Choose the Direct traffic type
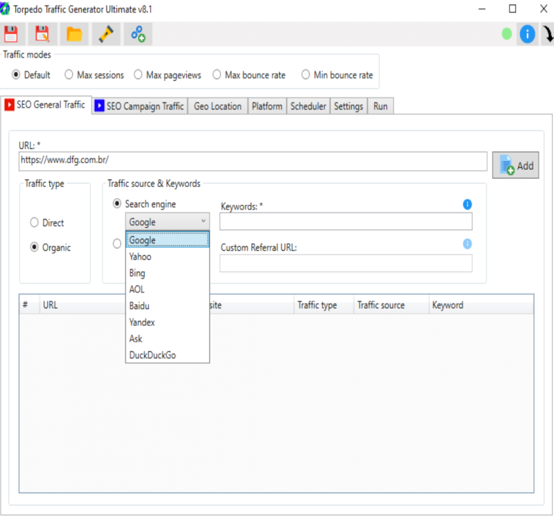Viewport: 554px width, 519px height. [x=35, y=223]
